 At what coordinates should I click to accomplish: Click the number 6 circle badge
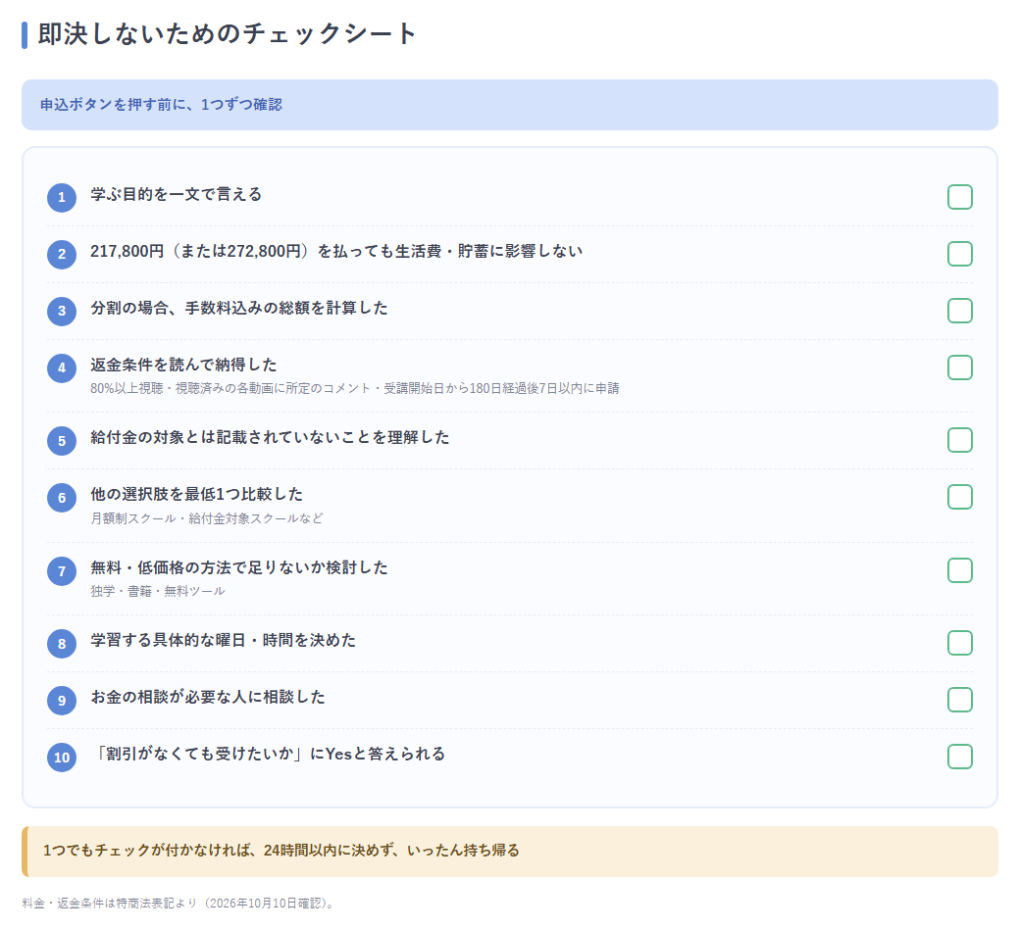coord(62,498)
